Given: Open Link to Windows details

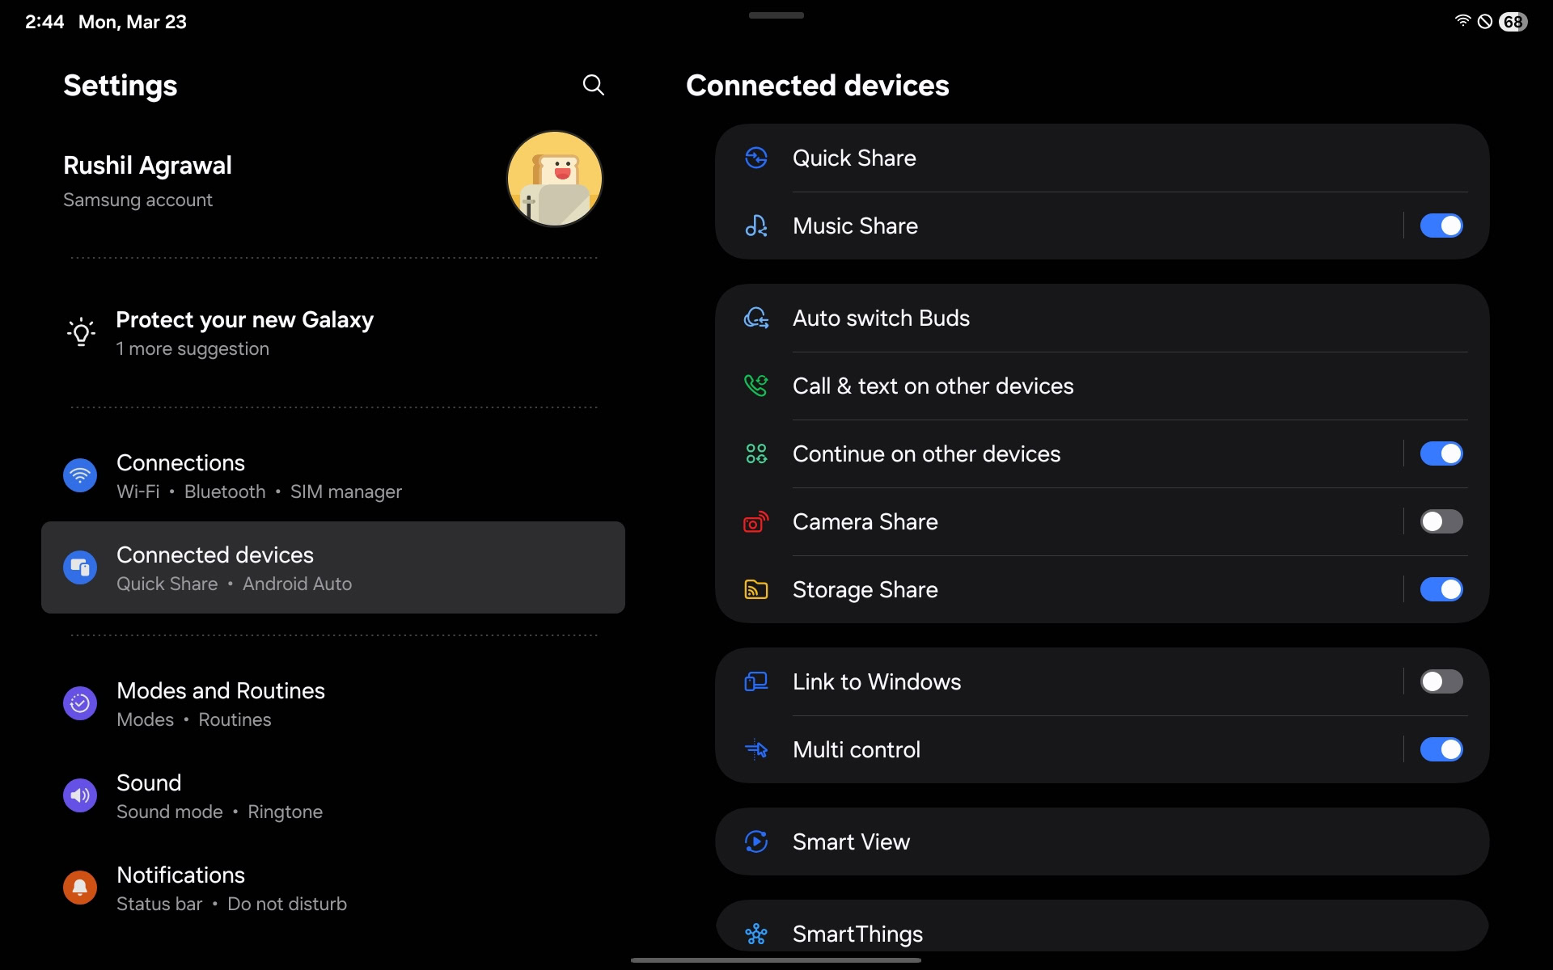Looking at the screenshot, I should tap(1058, 681).
